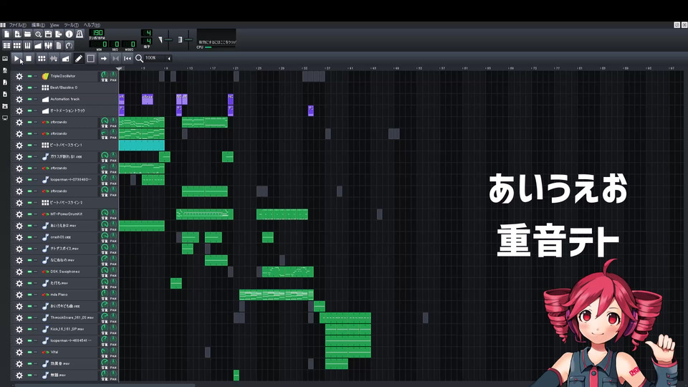The image size is (688, 387).
Task: Create a new project from the toolbar
Action: 6,34
